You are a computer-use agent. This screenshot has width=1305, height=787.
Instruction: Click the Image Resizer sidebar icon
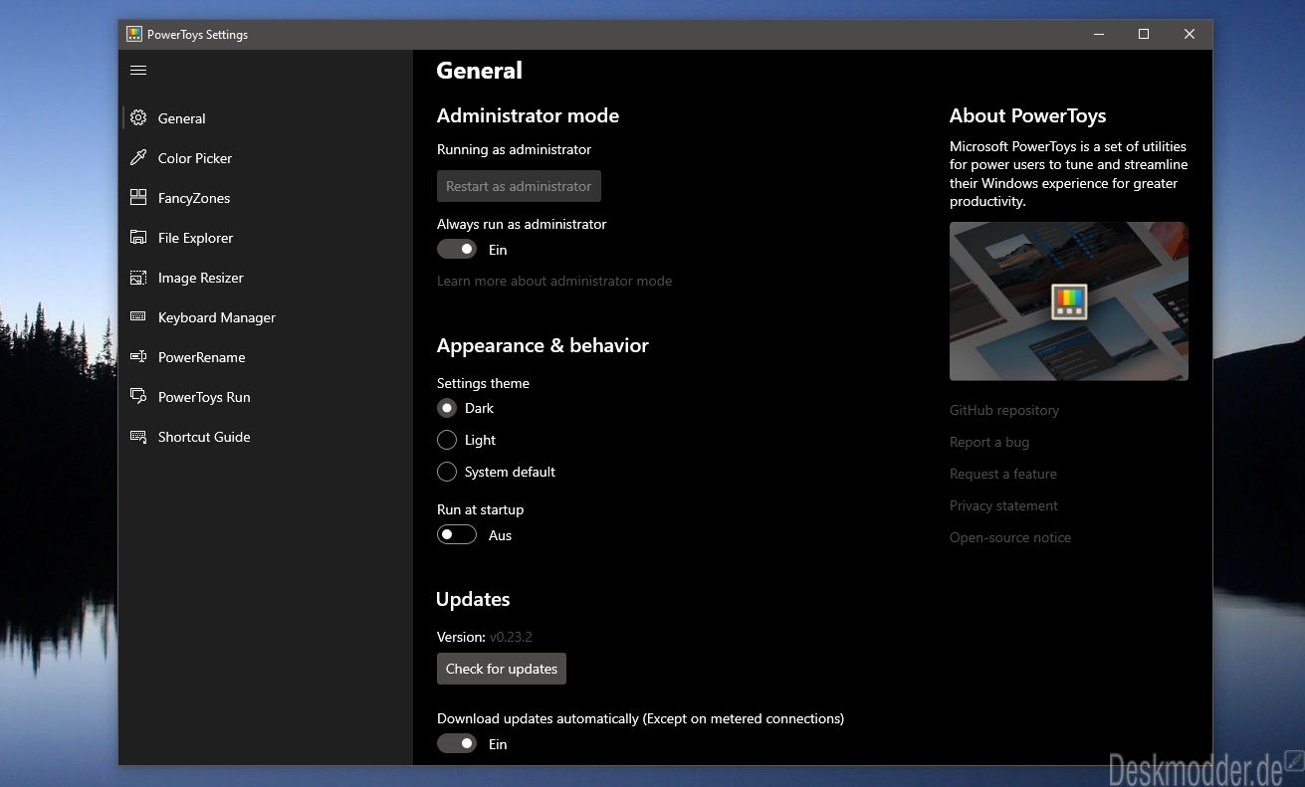[138, 277]
